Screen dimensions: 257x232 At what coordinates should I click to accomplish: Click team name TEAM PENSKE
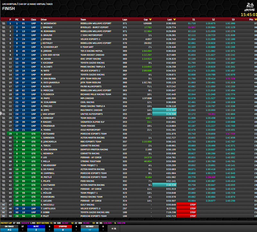point(88,126)
